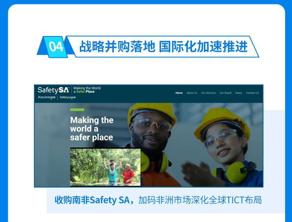Click Contact Us in the navbar
Viewport: 292px width, 222px height.
252,93
